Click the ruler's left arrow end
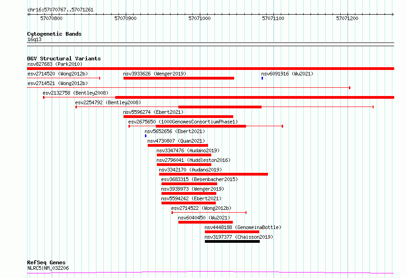 click(x=28, y=14)
